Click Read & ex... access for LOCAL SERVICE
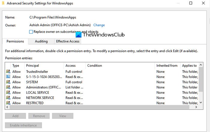Viewport: 210px width, 132px height. click(74, 92)
